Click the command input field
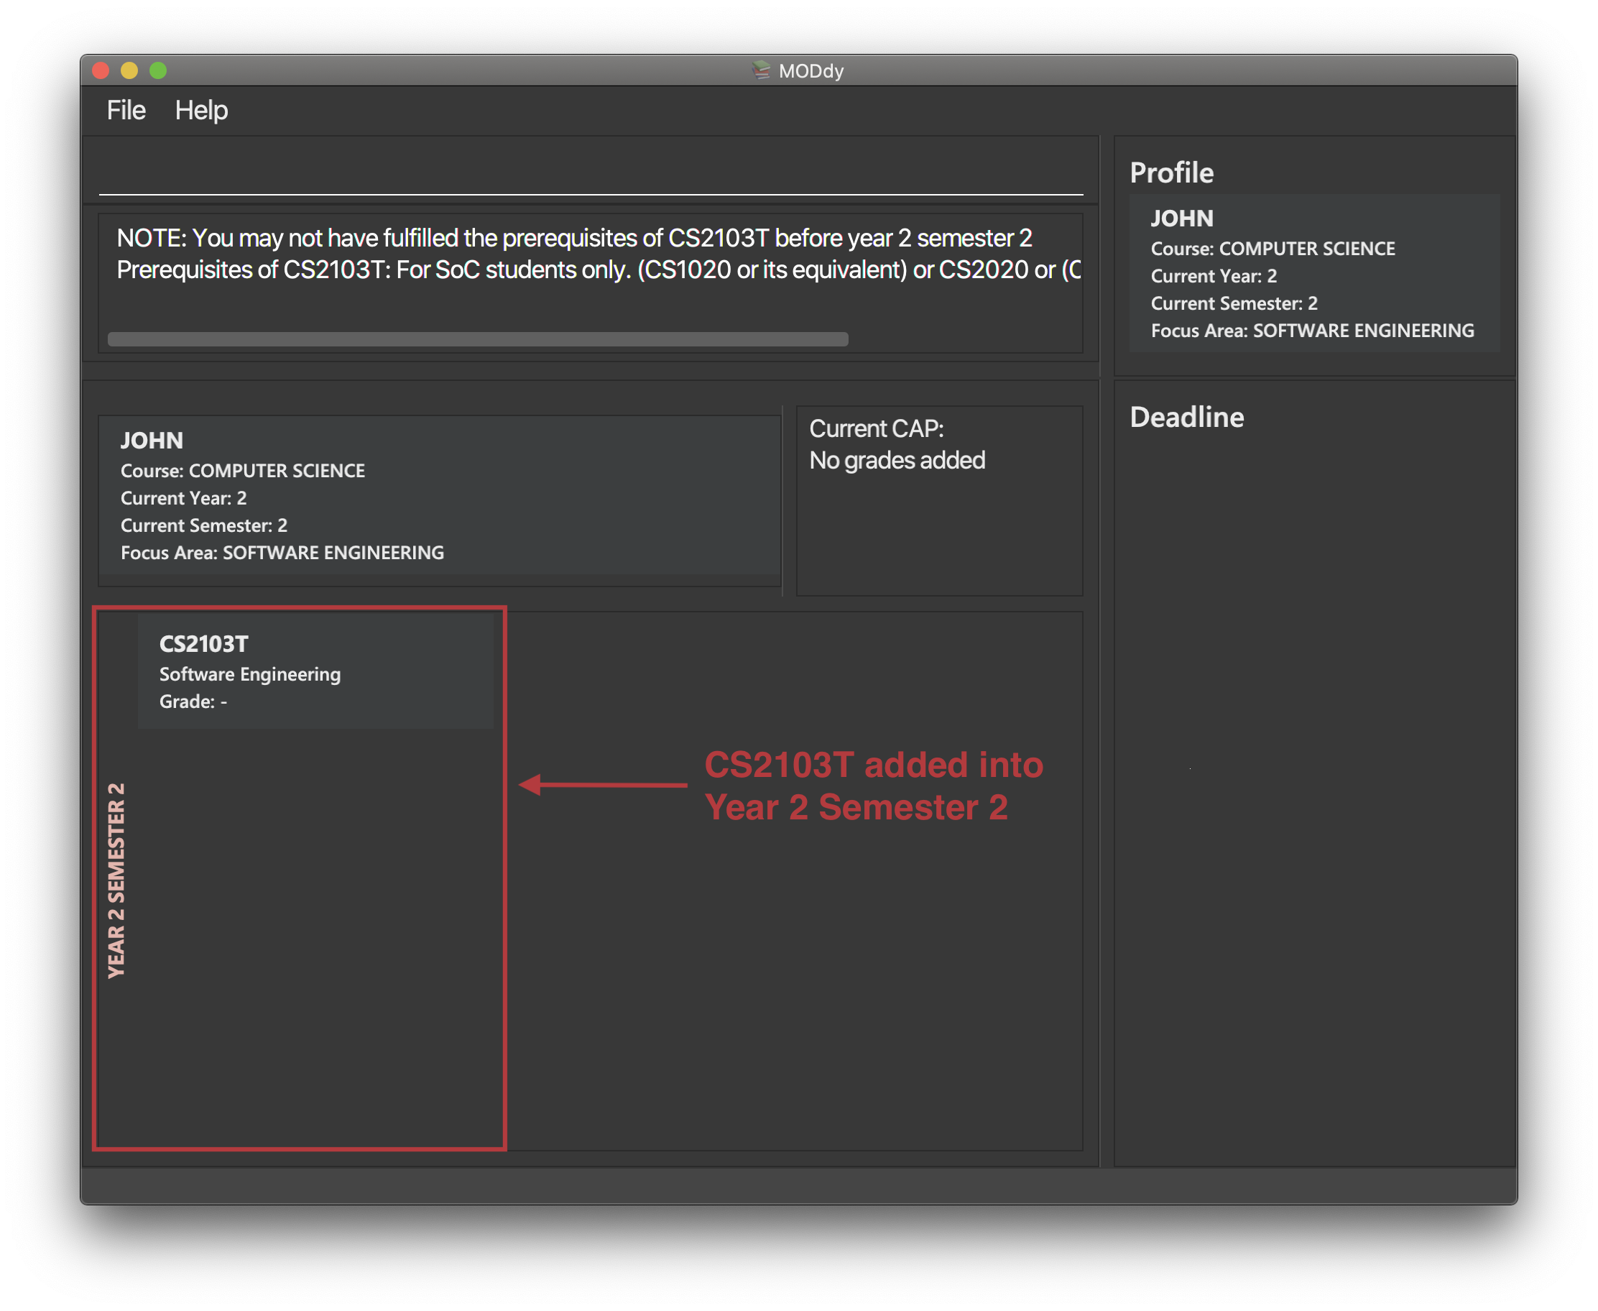 591,174
